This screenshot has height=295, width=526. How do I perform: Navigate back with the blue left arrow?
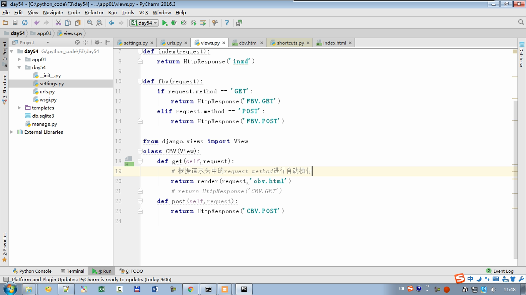point(111,23)
